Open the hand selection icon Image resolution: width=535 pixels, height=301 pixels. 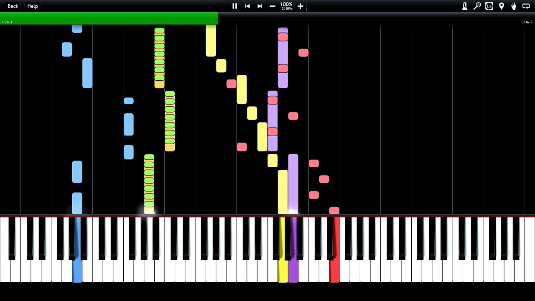coord(514,6)
